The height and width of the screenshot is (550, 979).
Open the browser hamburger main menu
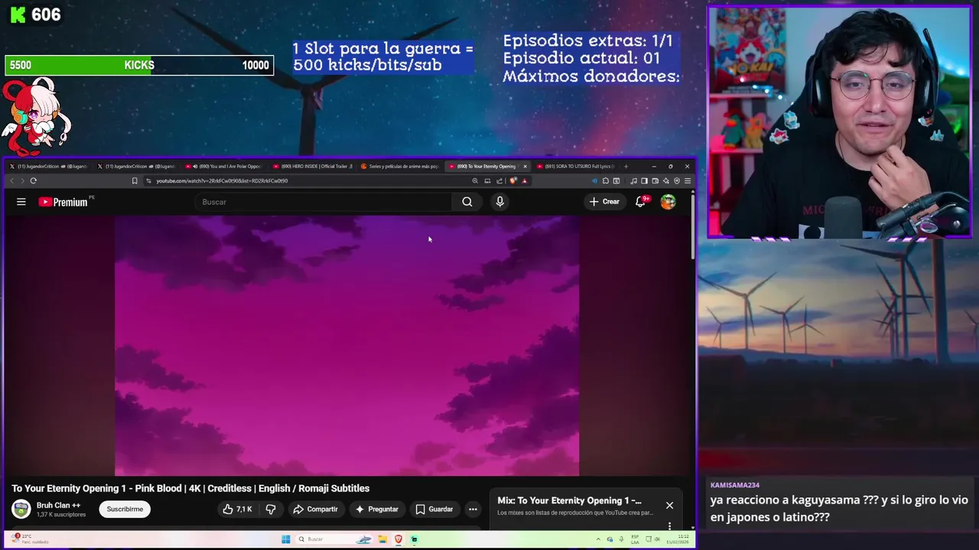pos(688,181)
